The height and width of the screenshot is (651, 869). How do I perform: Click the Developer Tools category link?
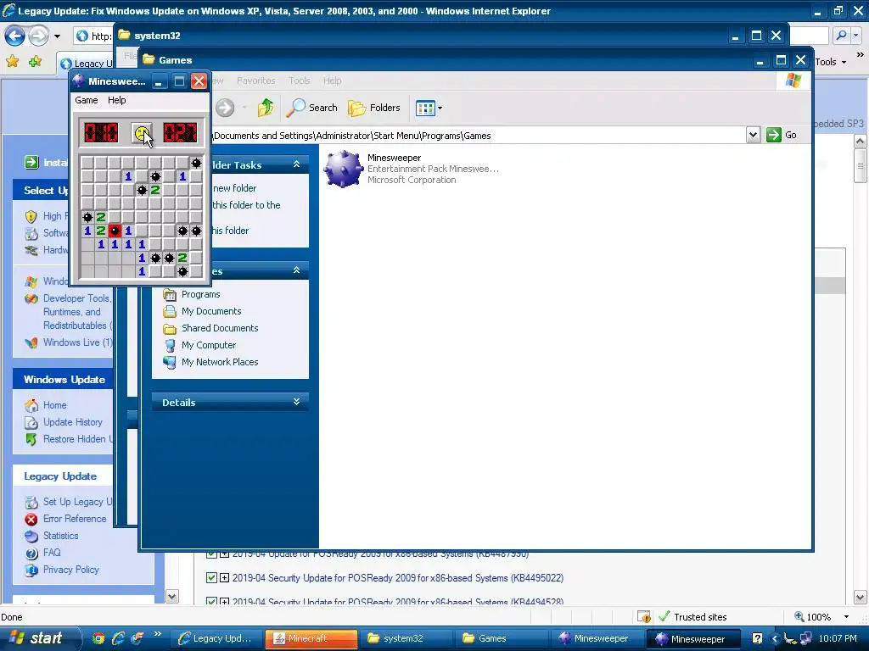point(76,312)
